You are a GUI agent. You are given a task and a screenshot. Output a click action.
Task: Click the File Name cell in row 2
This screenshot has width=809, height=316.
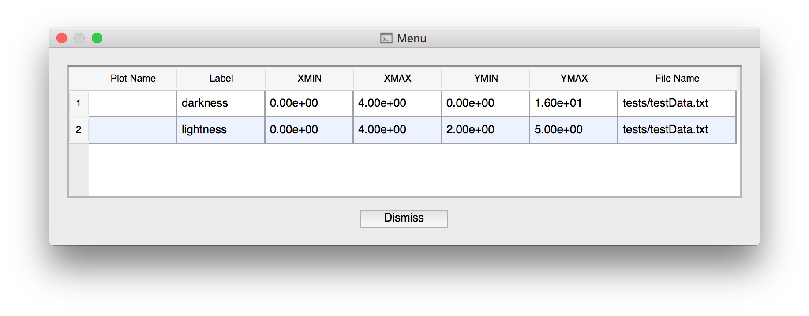coord(677,130)
